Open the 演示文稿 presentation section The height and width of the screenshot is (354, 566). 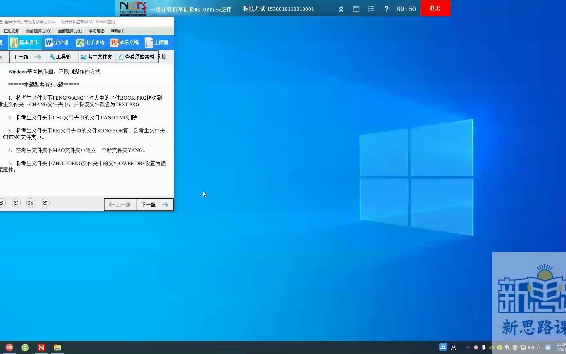pos(124,42)
